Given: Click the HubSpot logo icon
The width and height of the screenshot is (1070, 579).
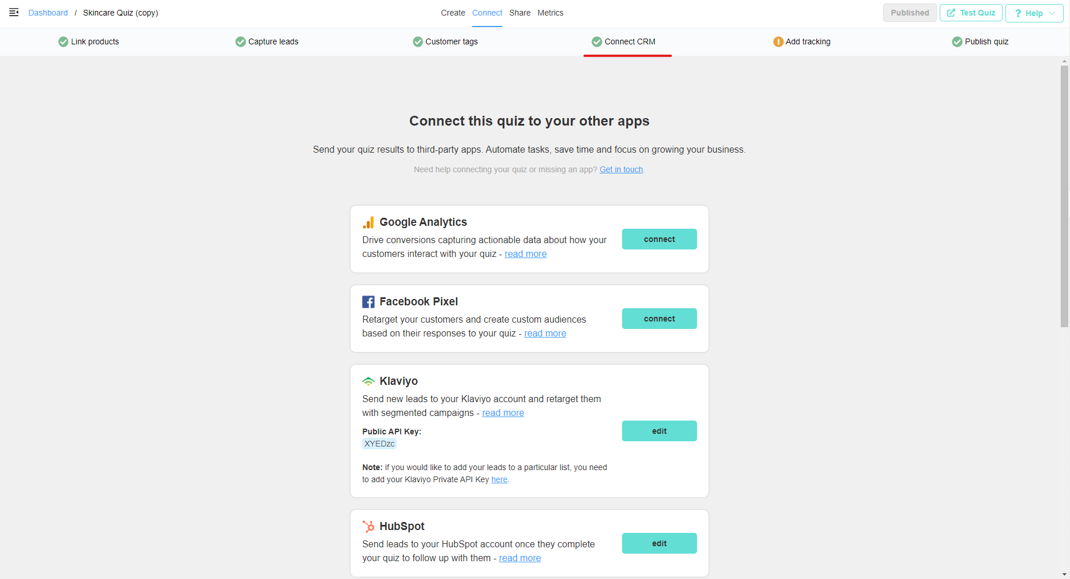Looking at the screenshot, I should point(368,526).
